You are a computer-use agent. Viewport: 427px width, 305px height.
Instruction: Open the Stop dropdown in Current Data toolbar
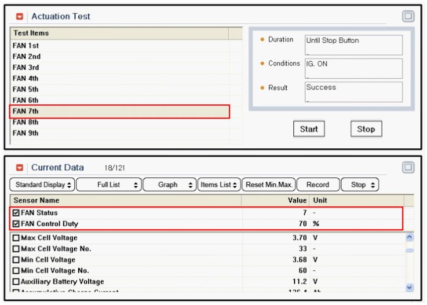360,185
